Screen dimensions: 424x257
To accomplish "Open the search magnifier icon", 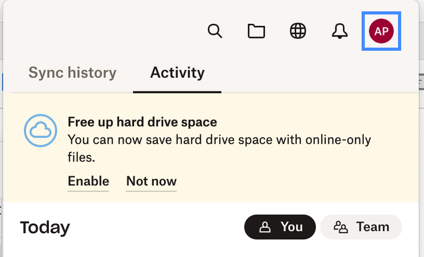I will tap(214, 31).
